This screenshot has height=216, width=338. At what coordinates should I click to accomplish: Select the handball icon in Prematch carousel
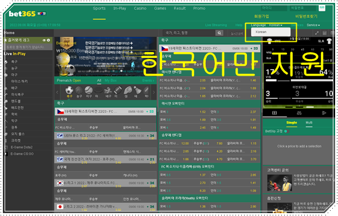(x=128, y=90)
